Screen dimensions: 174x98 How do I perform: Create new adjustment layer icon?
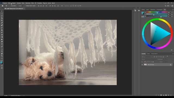coord(164,95)
